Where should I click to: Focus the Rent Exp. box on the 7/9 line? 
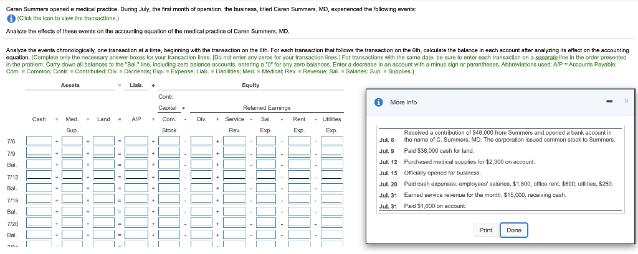(300, 153)
